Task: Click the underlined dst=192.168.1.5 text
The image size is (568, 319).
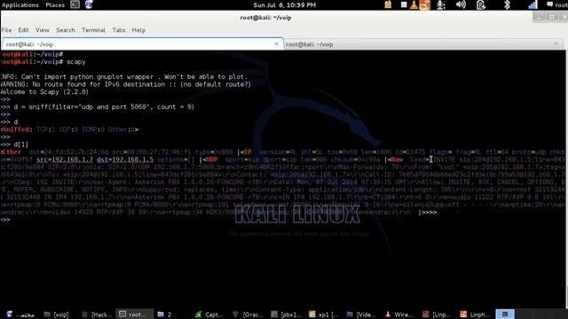Action: click(125, 159)
